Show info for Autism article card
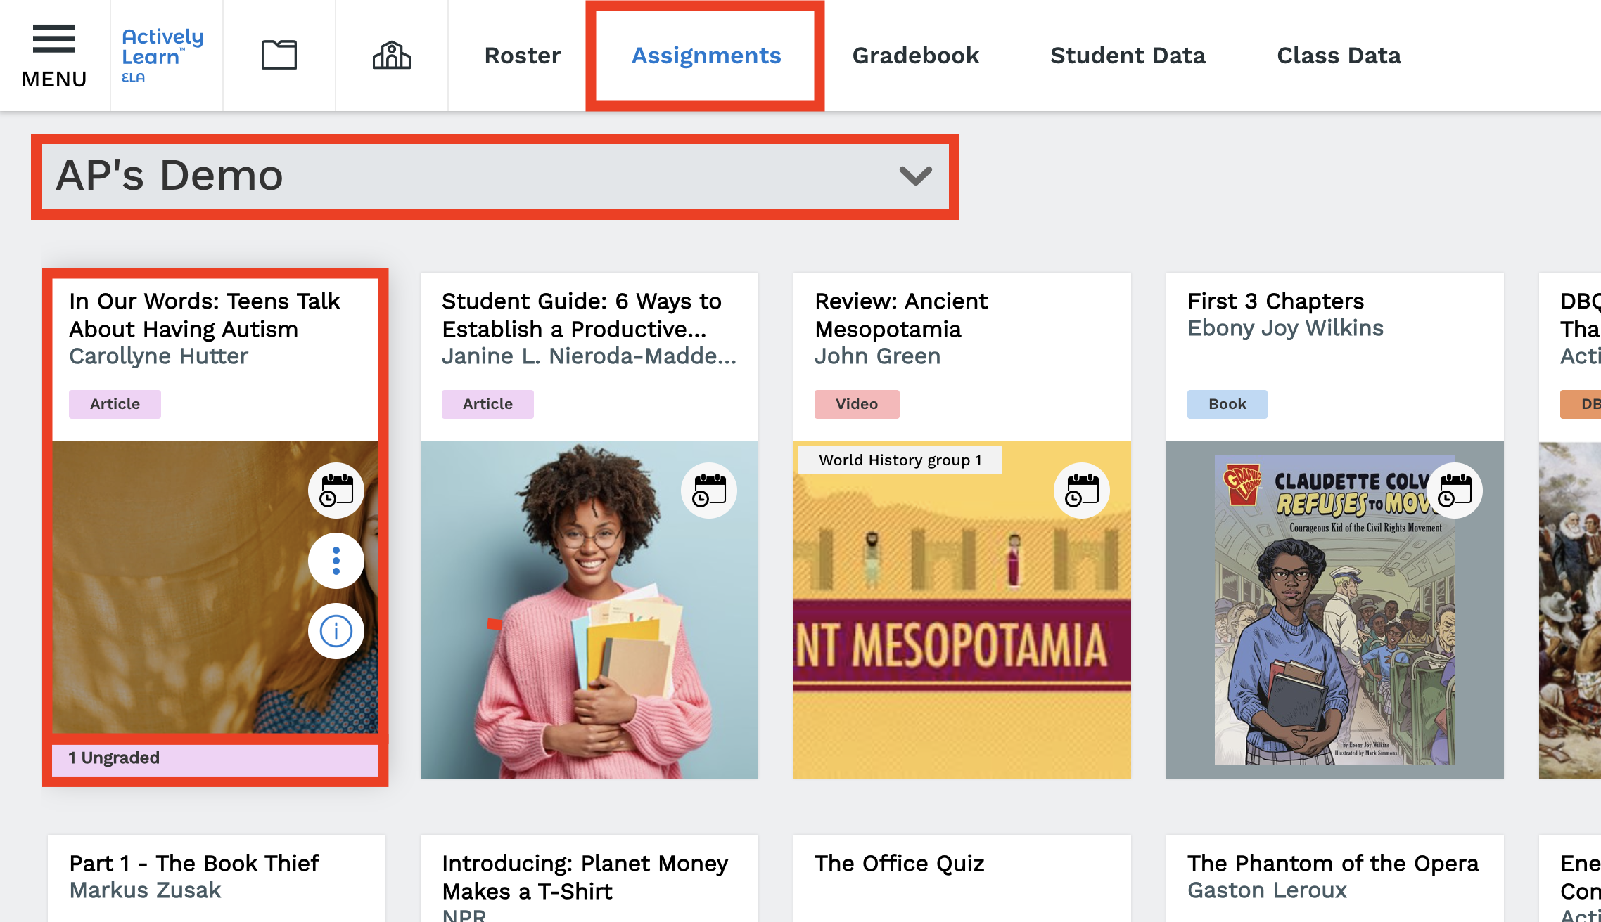 coord(336,631)
